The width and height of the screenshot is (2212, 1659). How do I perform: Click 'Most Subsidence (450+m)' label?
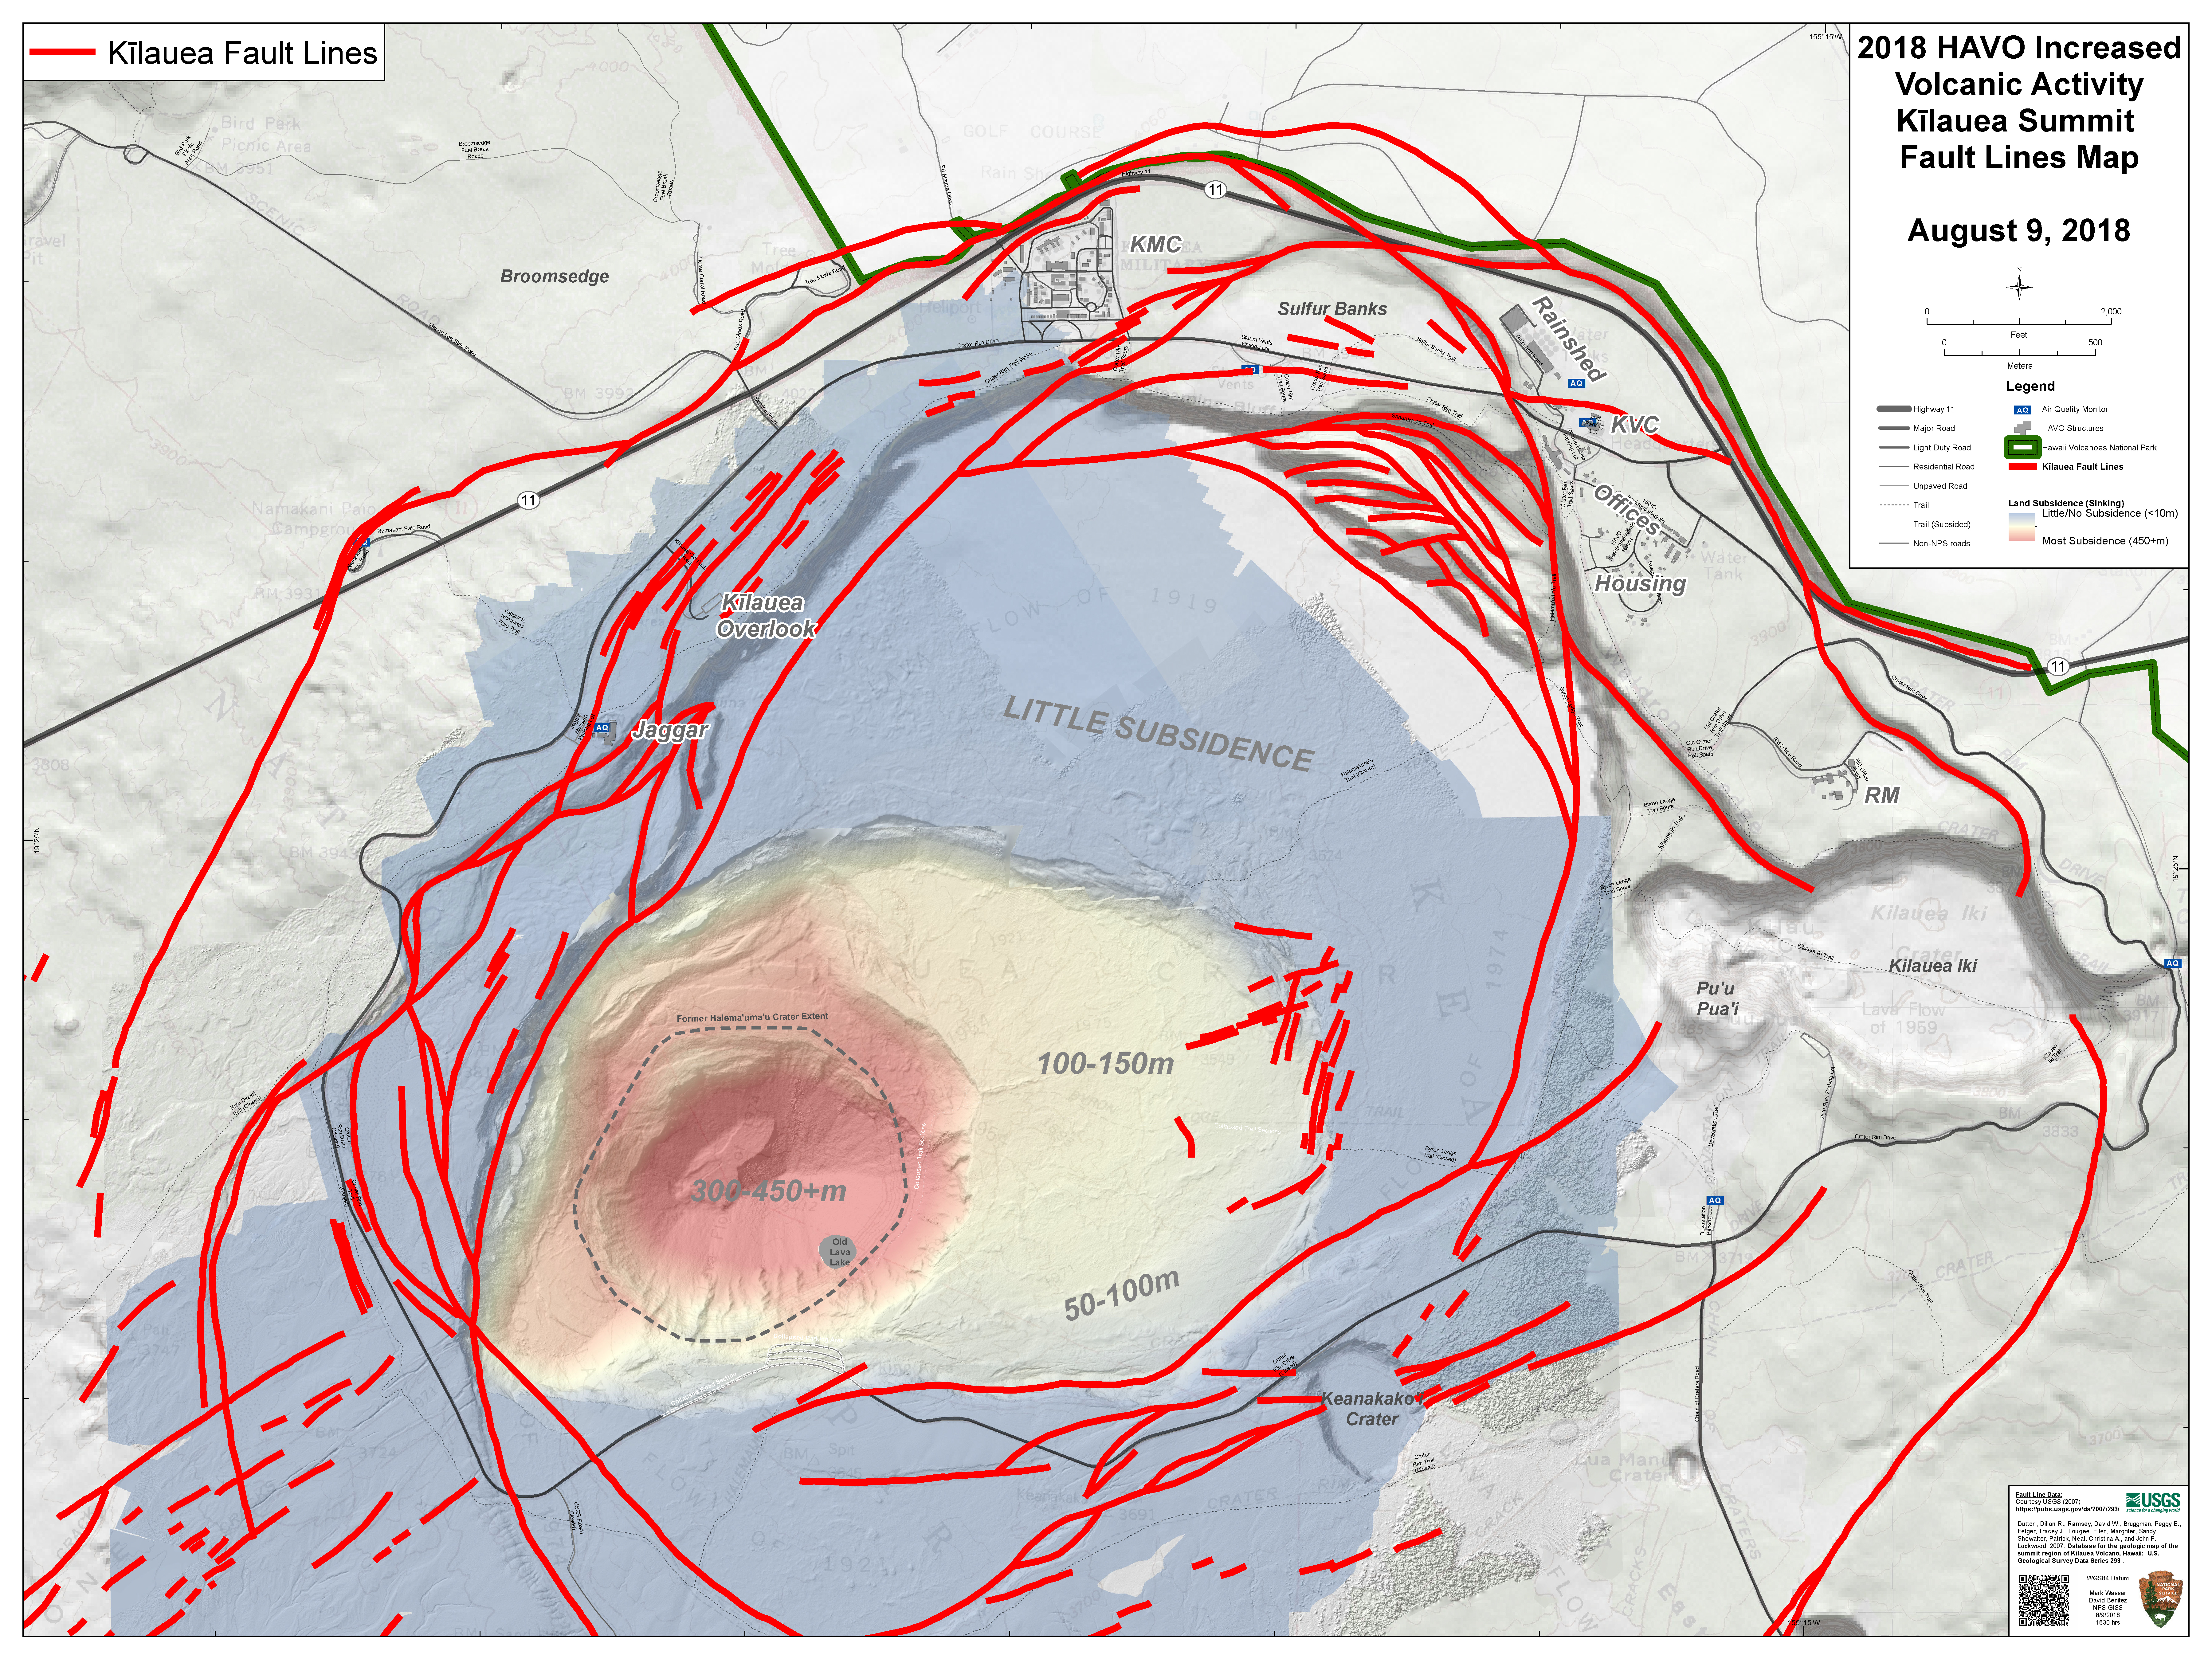tap(2105, 541)
